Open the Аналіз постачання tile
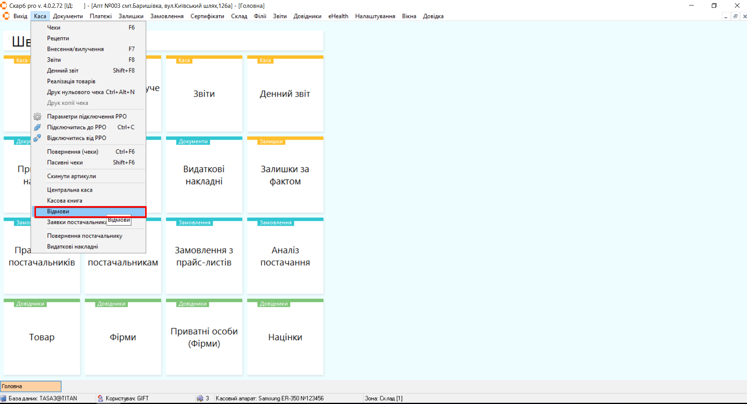Image resolution: width=747 pixels, height=404 pixels. coord(285,256)
